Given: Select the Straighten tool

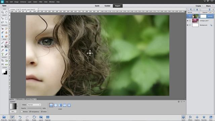Looking at the screenshot, I should (x=6, y=64).
